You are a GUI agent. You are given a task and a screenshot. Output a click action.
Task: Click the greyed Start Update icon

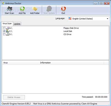pos(49,9)
